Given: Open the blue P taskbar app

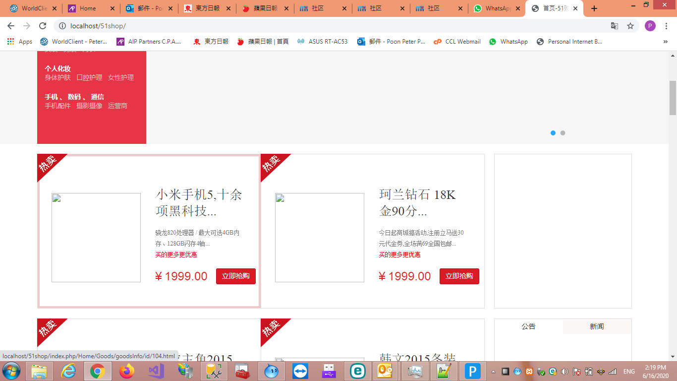Looking at the screenshot, I should click(x=472, y=371).
